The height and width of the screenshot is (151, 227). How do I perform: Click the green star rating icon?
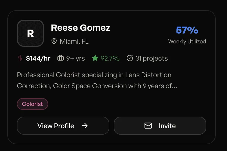[95, 58]
